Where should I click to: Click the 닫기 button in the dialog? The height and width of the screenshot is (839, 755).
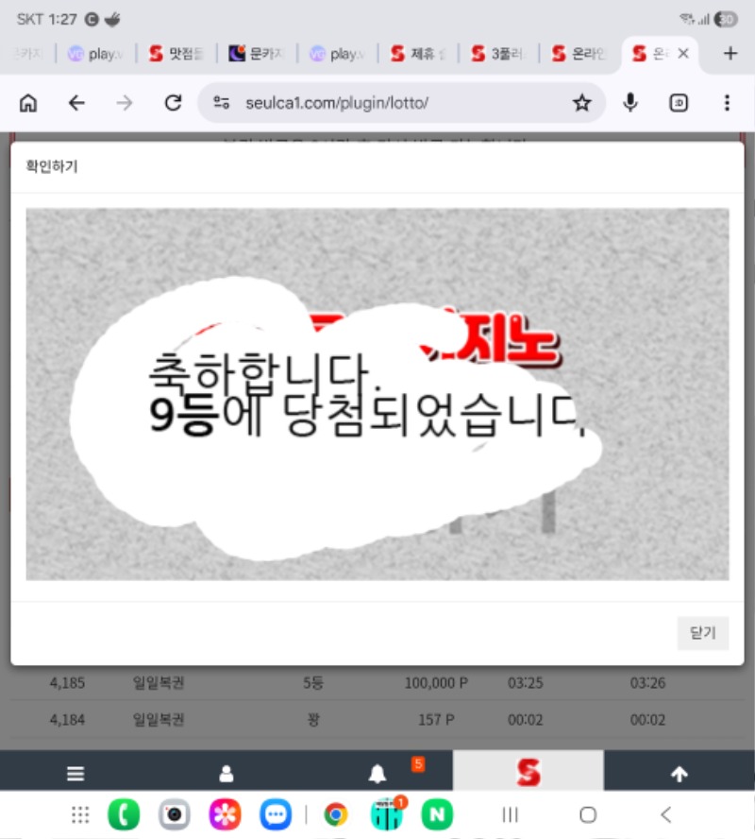tap(702, 633)
